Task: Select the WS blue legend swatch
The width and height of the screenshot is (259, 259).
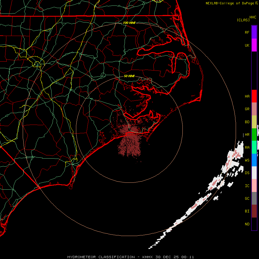Action: tap(254, 160)
